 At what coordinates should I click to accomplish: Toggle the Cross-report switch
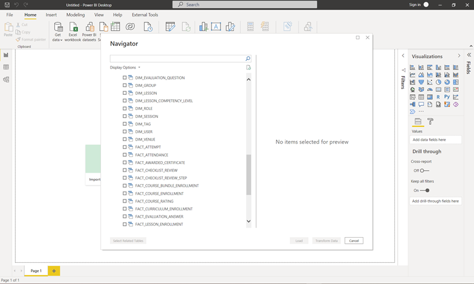[x=424, y=170]
